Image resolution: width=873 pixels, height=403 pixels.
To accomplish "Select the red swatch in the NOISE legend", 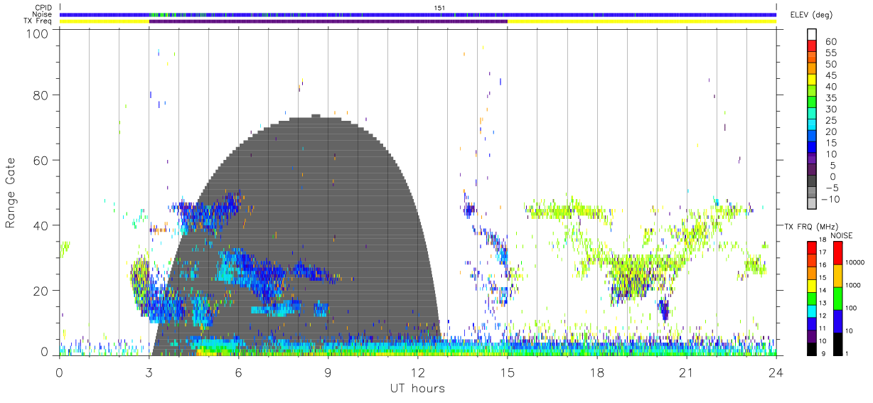I will click(x=840, y=253).
